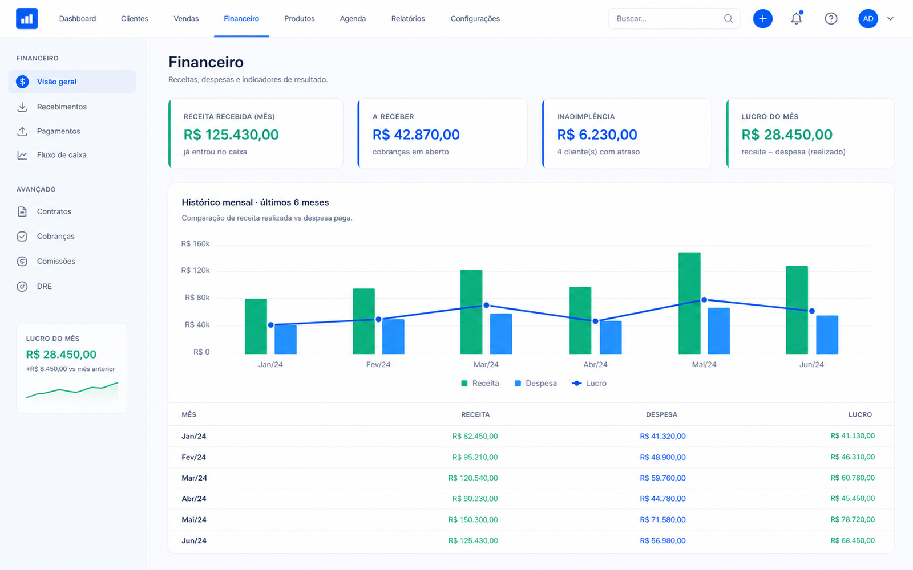Viewport: 913px width, 570px height.
Task: Switch to the Relatórios tab
Action: pos(408,19)
